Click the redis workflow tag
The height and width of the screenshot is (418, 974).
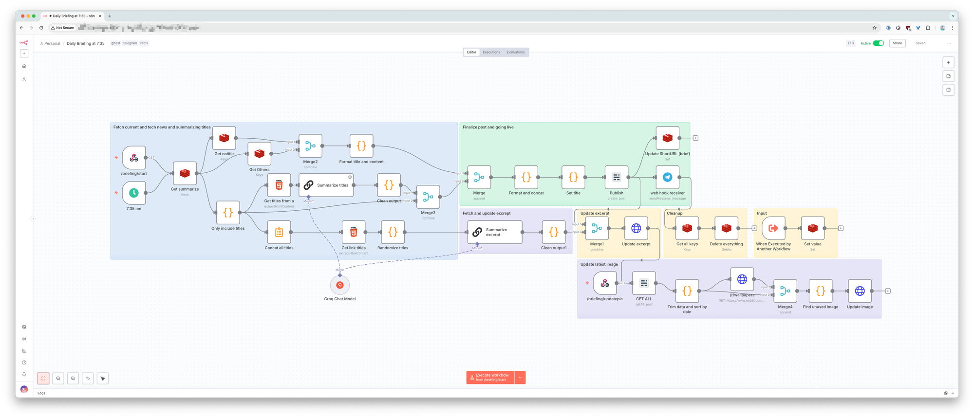(144, 43)
